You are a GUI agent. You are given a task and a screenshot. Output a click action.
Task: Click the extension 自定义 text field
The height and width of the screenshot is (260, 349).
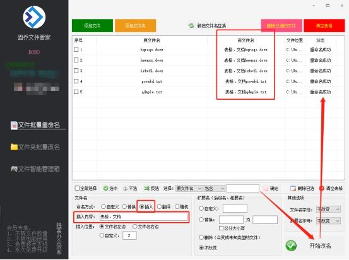point(235,209)
